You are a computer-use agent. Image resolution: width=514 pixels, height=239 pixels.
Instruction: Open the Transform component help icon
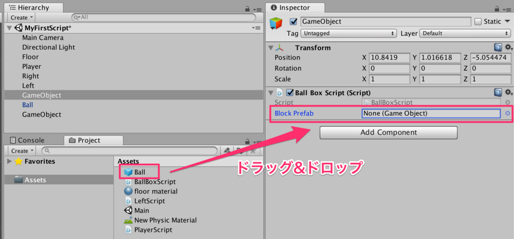coord(498,48)
